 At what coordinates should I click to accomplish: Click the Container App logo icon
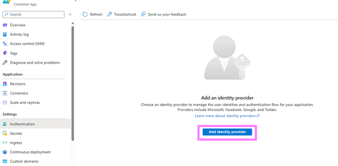(x=7, y=2)
